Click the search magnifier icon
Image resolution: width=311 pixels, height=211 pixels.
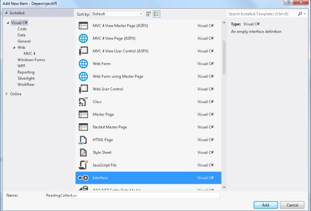point(300,14)
